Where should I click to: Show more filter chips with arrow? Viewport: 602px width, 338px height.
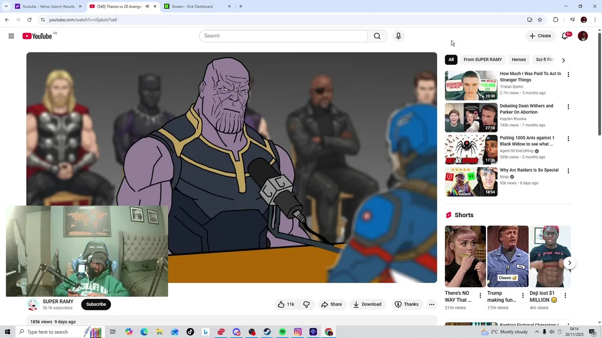pyautogui.click(x=563, y=60)
